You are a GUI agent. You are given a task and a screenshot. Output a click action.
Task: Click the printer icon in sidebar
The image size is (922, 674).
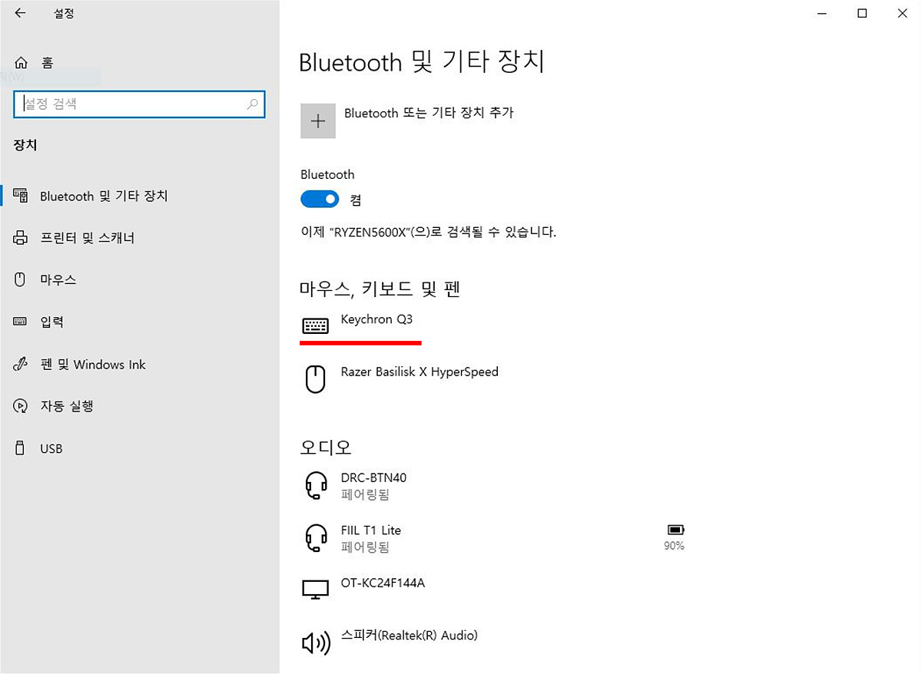pos(21,238)
